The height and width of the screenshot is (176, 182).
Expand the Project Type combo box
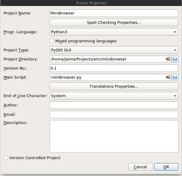114,50
